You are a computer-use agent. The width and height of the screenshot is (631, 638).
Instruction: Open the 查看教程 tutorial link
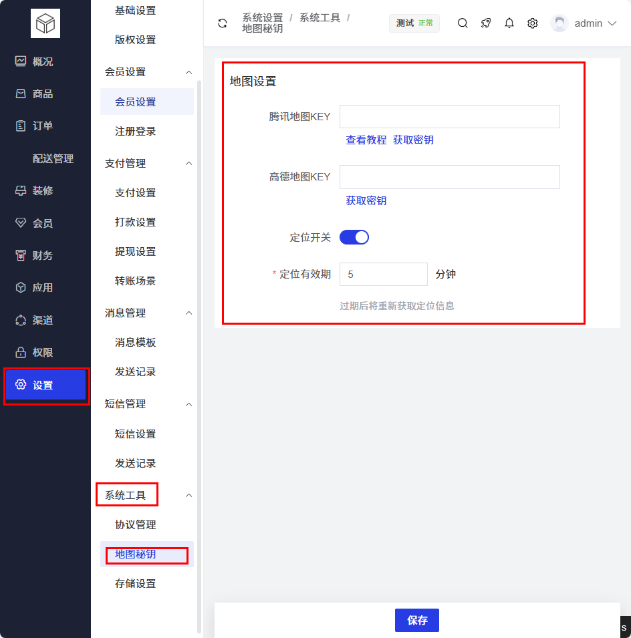click(x=366, y=140)
